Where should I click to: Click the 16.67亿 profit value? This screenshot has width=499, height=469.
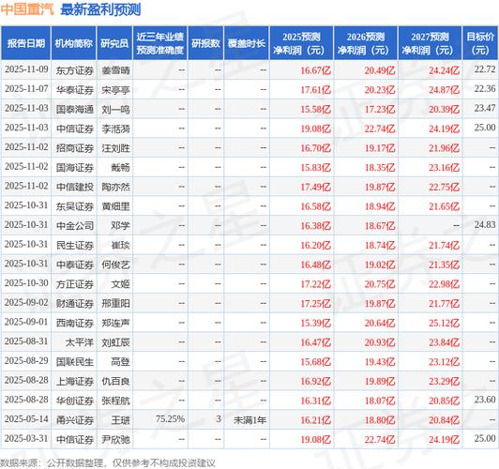pos(316,70)
